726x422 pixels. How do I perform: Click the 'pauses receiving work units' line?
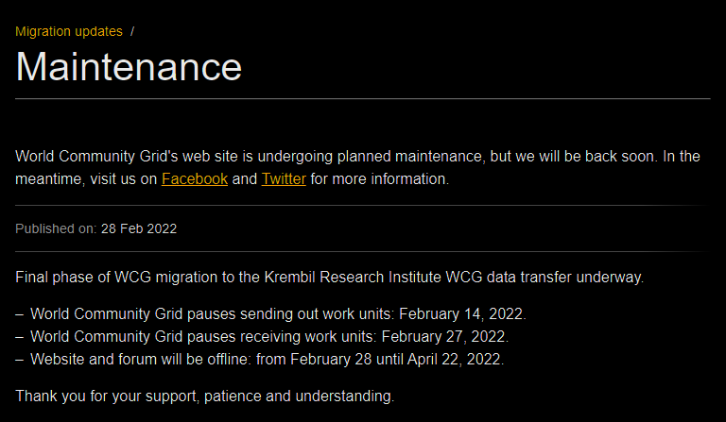point(262,336)
